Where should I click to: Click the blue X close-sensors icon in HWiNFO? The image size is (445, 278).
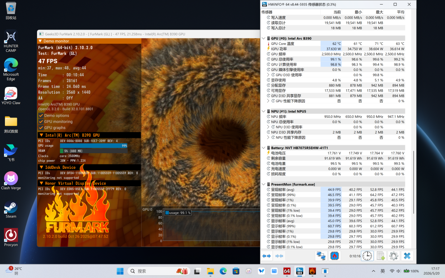pos(407,256)
